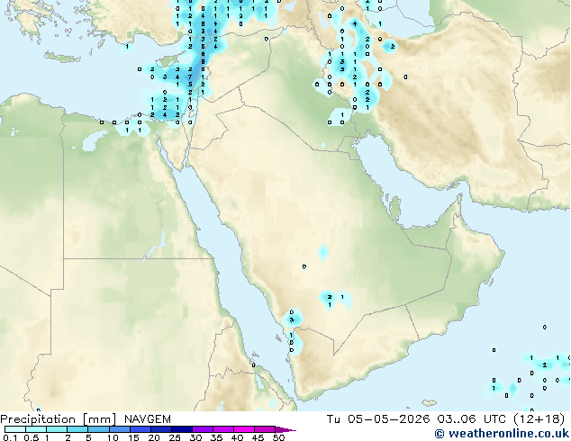Pick the 20–25 mm legend swatch

160,429
